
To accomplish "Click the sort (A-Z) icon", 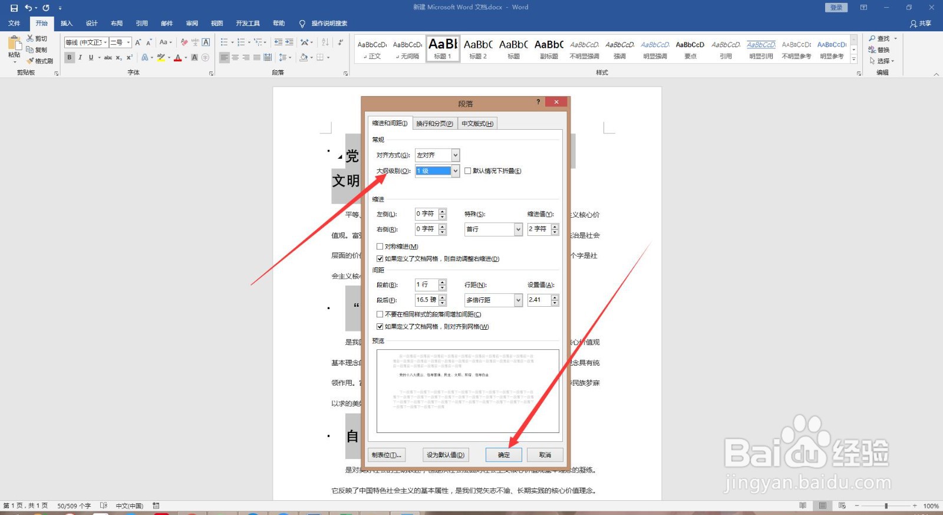I will point(325,42).
